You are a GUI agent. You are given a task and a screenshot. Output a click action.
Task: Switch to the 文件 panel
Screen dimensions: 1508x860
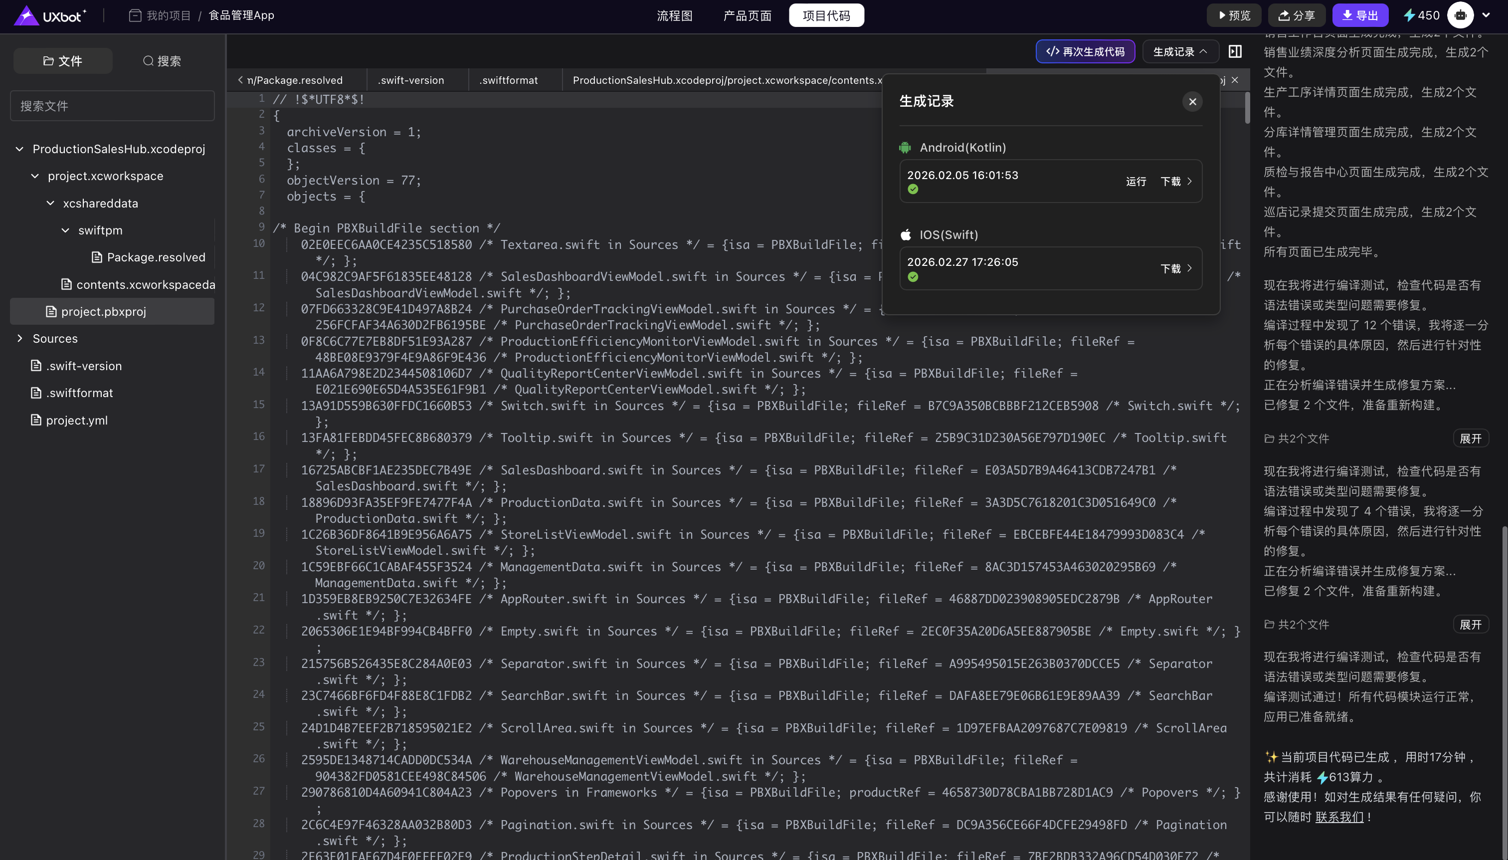[x=63, y=61]
